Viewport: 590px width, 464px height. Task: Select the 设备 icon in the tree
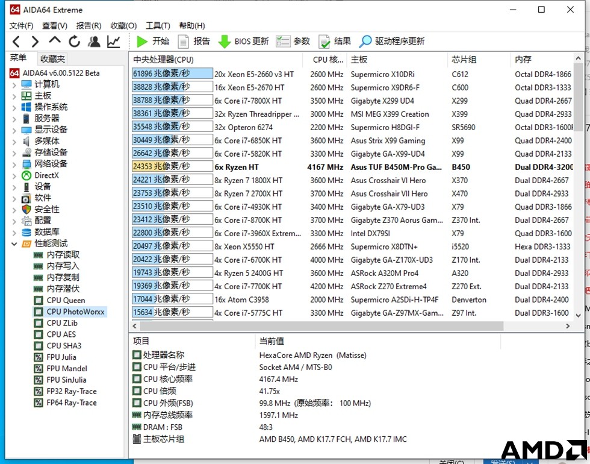coord(26,187)
